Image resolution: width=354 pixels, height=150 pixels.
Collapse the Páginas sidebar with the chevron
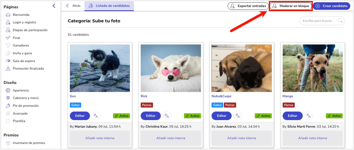point(54,6)
